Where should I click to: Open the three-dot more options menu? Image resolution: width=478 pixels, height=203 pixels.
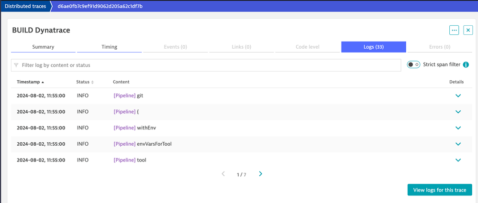click(x=454, y=30)
